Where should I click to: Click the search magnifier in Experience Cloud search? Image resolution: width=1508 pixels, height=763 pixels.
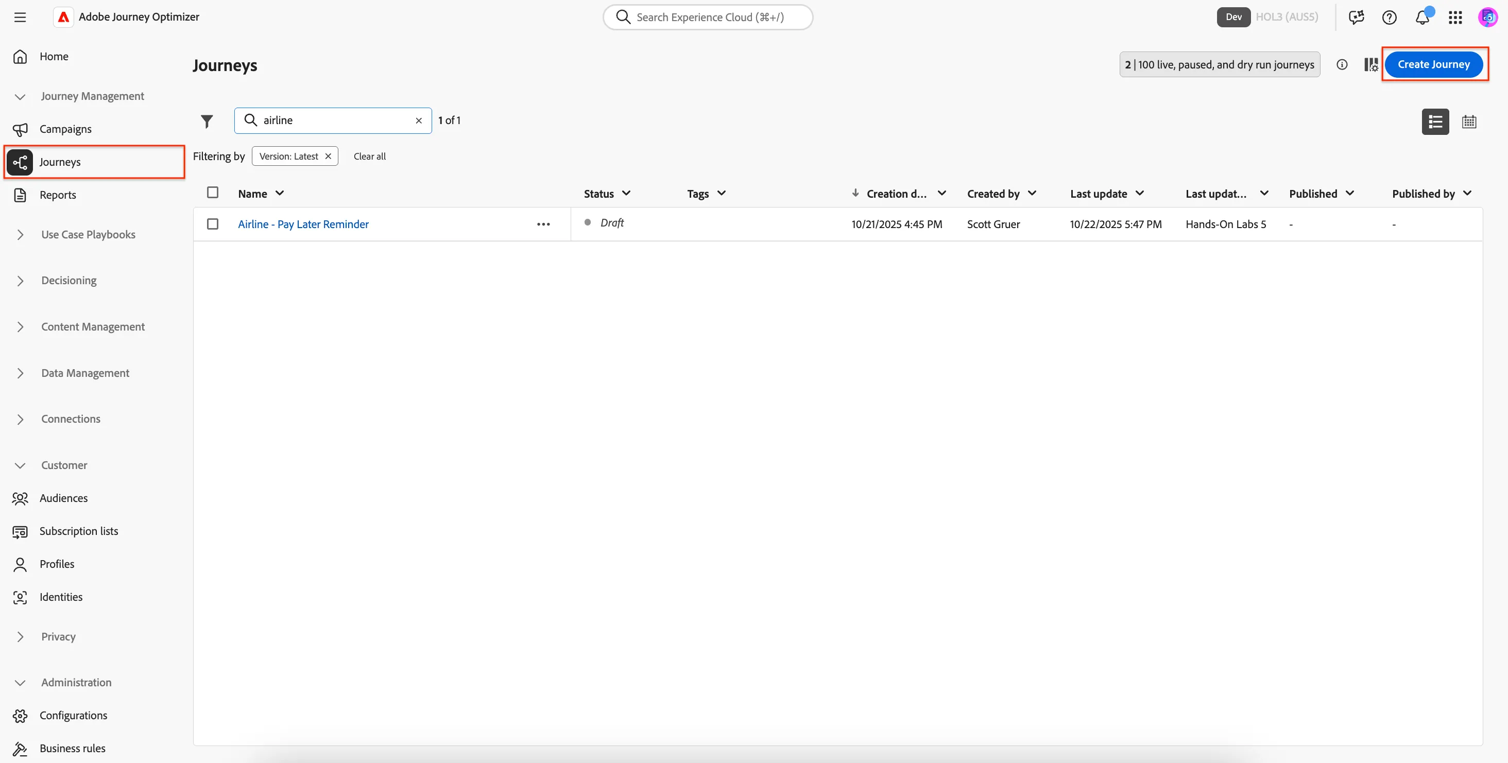click(624, 17)
